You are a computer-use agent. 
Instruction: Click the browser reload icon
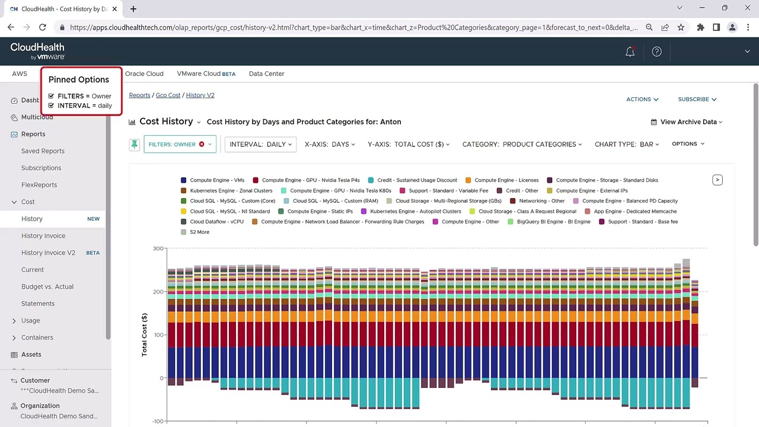pos(43,27)
